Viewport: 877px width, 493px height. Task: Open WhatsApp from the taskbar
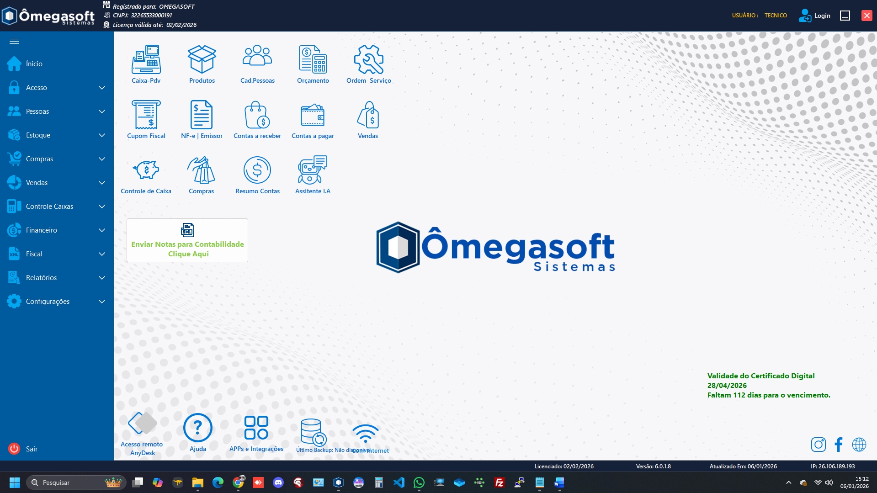pyautogui.click(x=419, y=482)
